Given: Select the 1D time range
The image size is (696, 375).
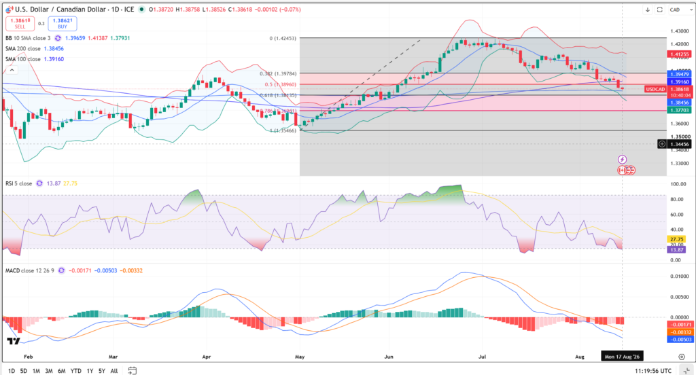Looking at the screenshot, I should 12,370.
